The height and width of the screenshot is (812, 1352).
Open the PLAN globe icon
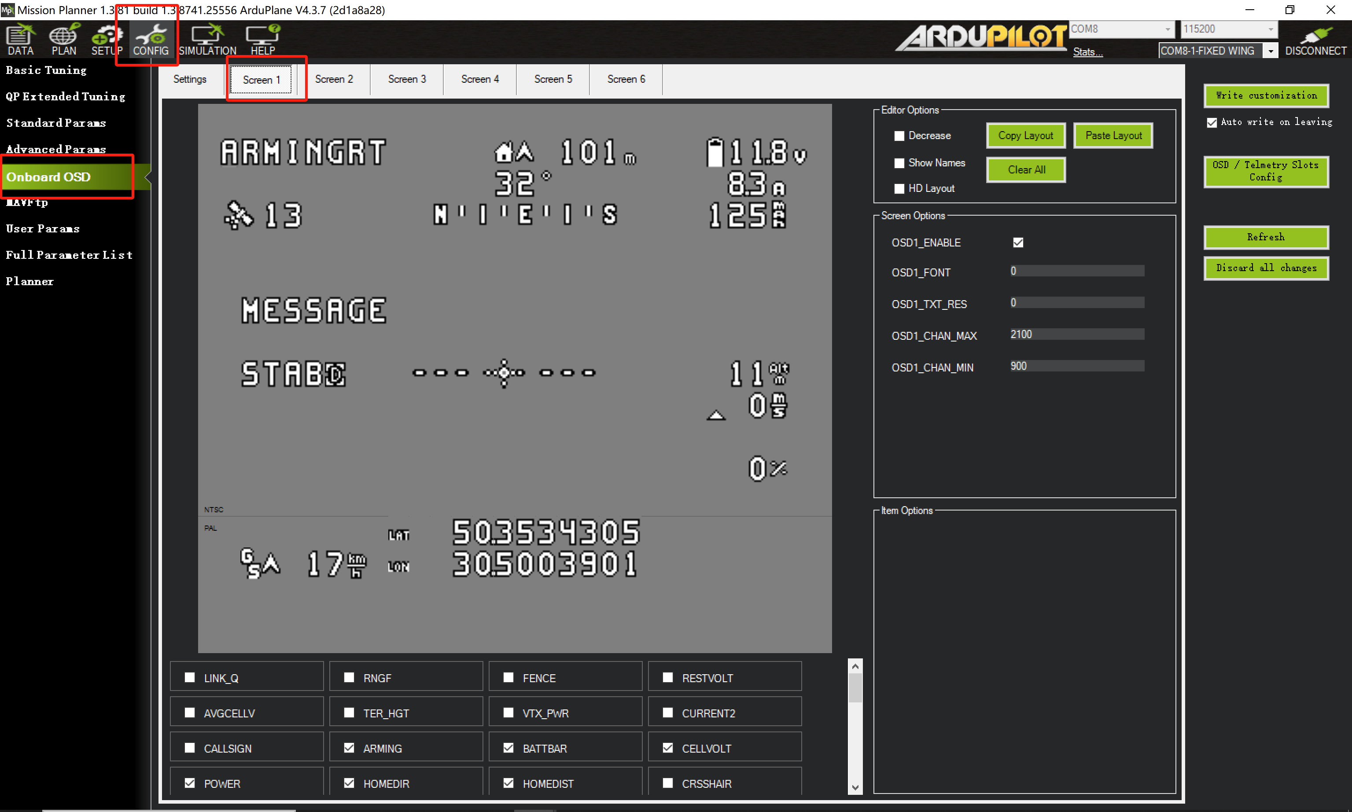click(64, 40)
